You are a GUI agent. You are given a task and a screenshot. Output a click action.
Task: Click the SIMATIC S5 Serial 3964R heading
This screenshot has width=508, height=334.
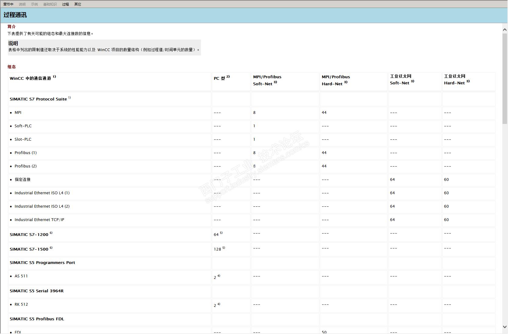coord(37,291)
